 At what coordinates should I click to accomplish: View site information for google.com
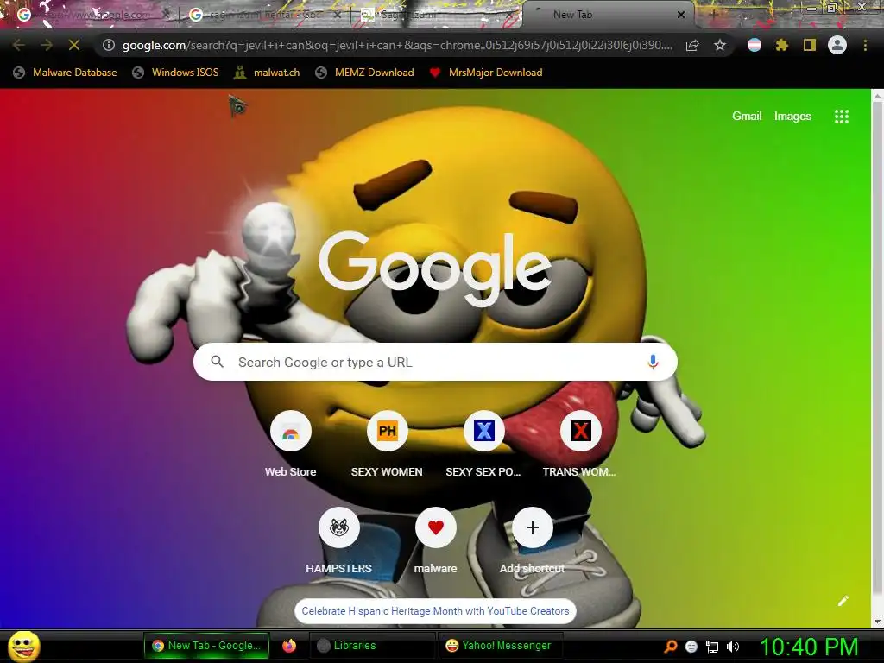coord(109,45)
